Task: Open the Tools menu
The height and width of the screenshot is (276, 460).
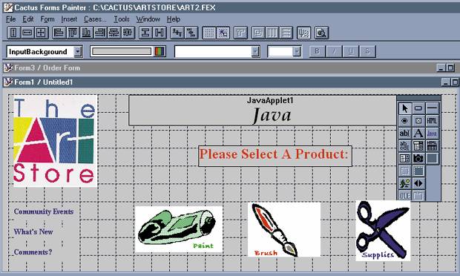Action: tap(122, 19)
